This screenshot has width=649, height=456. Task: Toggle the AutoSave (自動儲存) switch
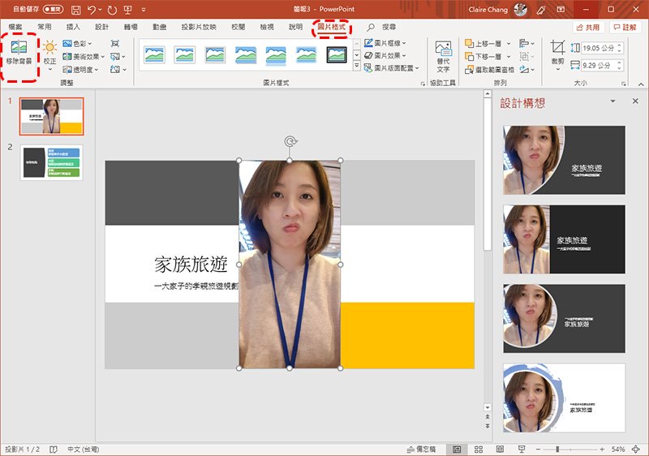[52, 11]
